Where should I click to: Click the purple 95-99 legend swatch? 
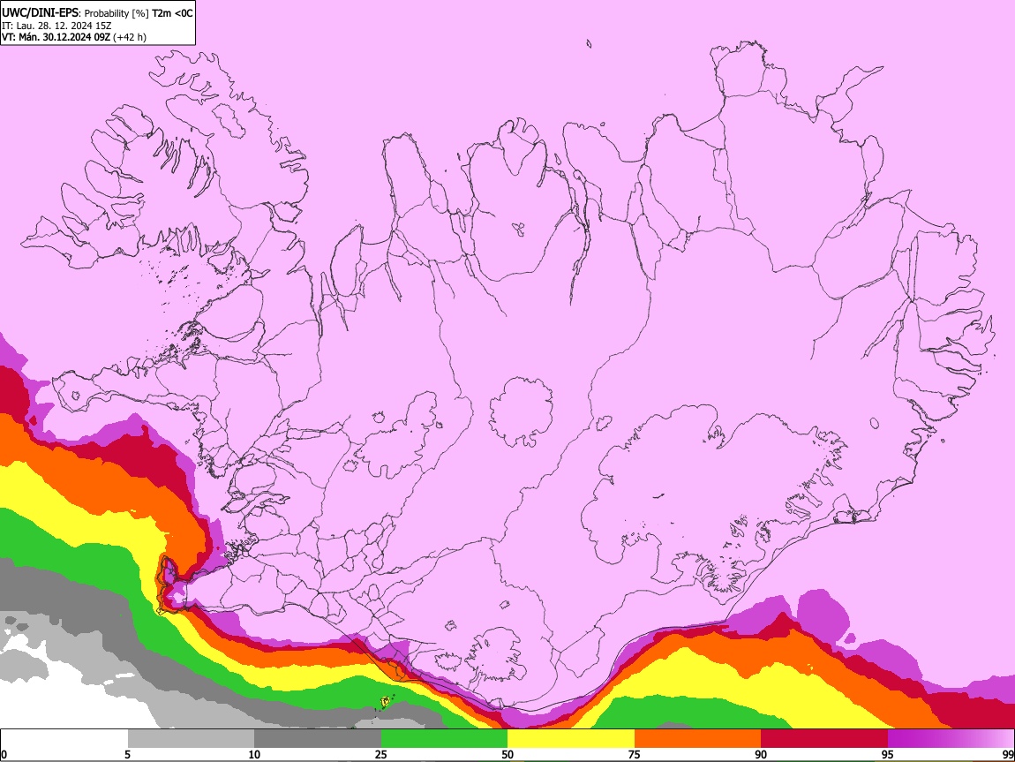click(951, 739)
